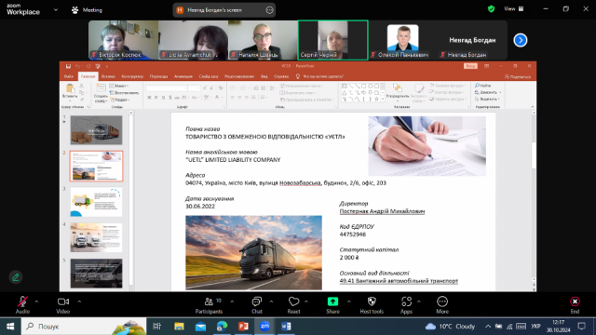596x335 pixels.
Task: Open Host tools shield icon
Action: [x=372, y=305]
